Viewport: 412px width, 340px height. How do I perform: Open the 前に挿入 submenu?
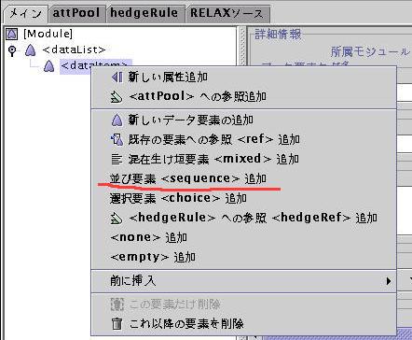[243, 281]
